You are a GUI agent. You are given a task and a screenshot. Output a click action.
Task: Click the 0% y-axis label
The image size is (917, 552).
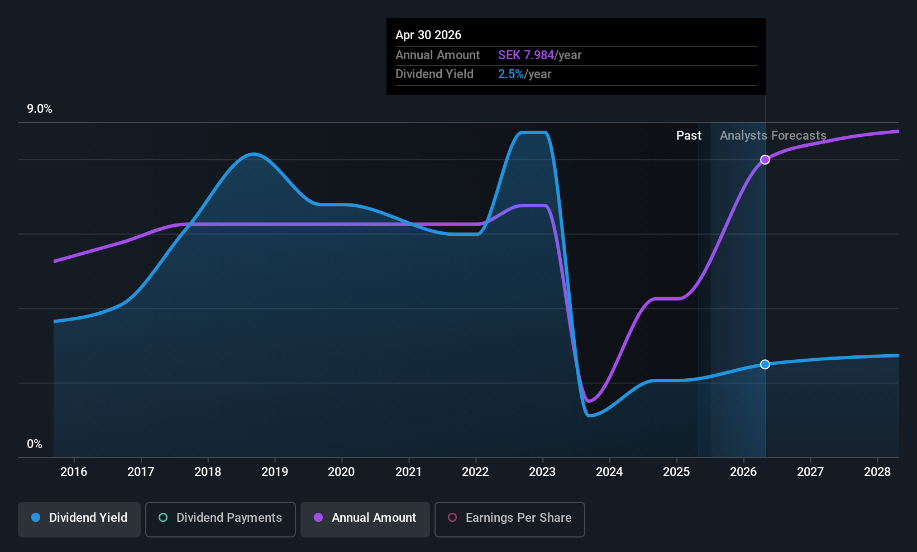point(35,444)
